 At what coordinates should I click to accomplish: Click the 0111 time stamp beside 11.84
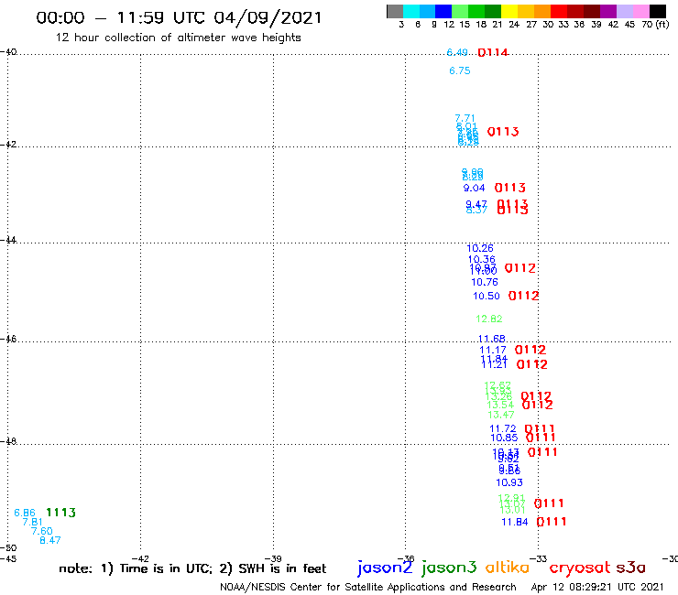[x=552, y=522]
